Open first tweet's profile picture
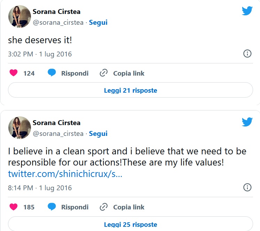 19,17
